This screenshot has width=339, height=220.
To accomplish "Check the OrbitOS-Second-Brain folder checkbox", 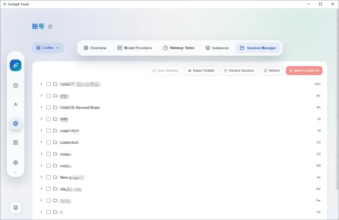I will click(x=48, y=108).
